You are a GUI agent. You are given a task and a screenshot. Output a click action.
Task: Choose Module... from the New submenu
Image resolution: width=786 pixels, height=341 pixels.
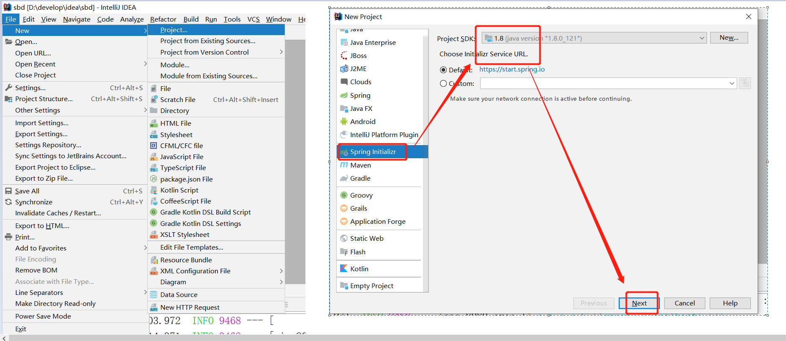coord(216,65)
